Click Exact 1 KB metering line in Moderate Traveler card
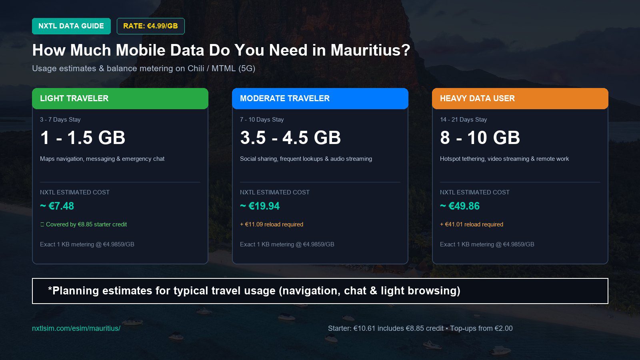This screenshot has height=360, width=640. pos(287,244)
